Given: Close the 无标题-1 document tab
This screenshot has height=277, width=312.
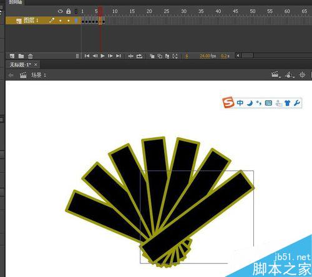Looking at the screenshot, I should [36, 65].
